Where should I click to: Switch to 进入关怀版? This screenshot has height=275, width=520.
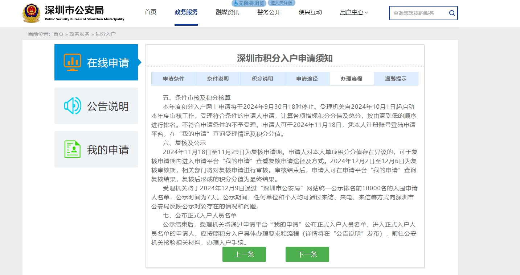(x=282, y=3)
